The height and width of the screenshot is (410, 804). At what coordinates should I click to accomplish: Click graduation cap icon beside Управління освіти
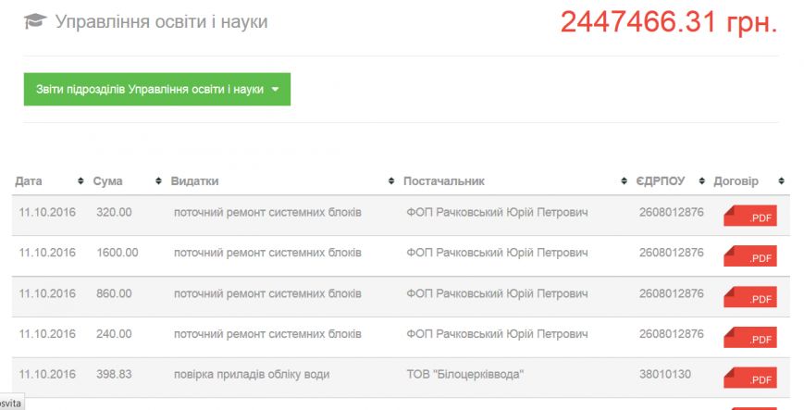(x=35, y=21)
